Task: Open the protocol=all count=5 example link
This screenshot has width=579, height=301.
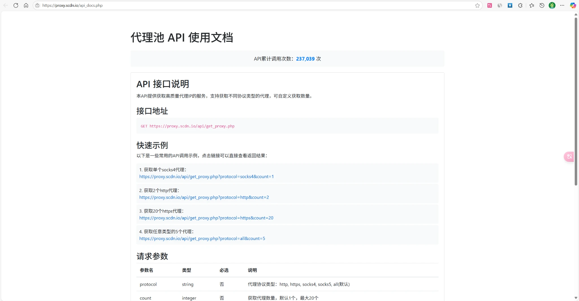Action: 202,239
